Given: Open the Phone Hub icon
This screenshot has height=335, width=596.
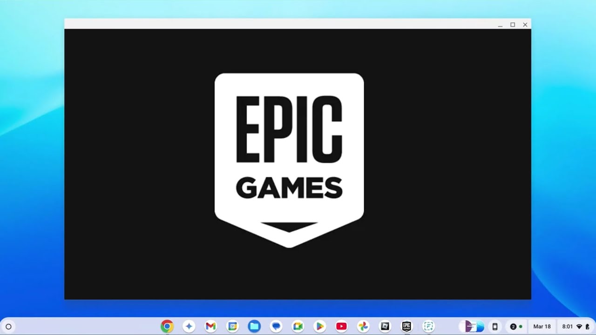Looking at the screenshot, I should pyautogui.click(x=495, y=327).
